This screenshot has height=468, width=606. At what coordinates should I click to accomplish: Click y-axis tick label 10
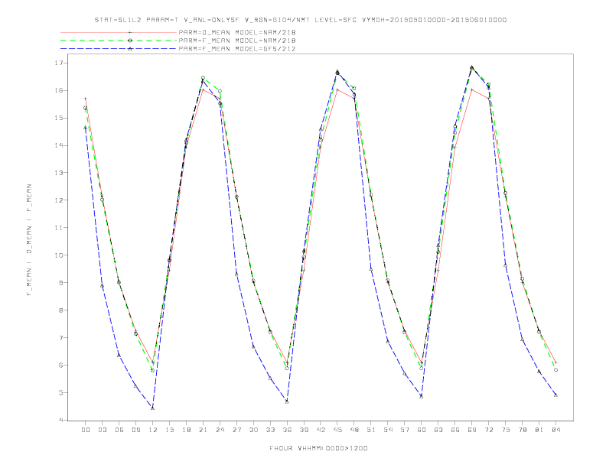[x=60, y=255]
